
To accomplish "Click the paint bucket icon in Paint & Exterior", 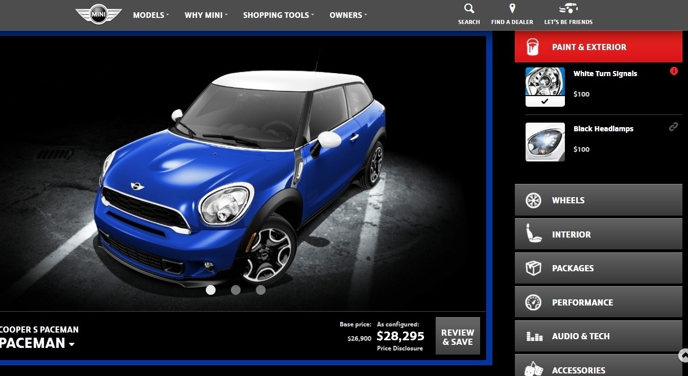I will pyautogui.click(x=533, y=47).
